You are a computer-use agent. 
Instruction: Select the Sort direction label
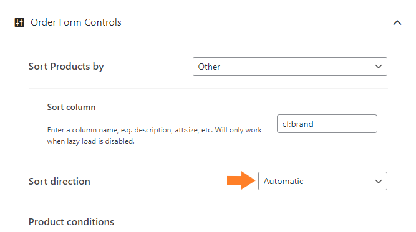[x=59, y=182]
